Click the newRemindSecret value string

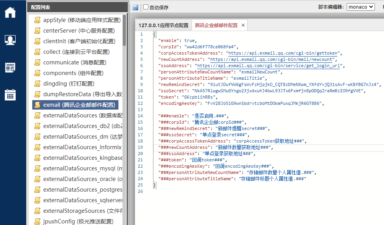click(293, 84)
